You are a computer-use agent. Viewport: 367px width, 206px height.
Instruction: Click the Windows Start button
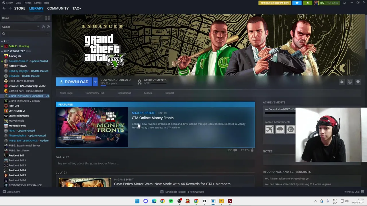pos(137,201)
